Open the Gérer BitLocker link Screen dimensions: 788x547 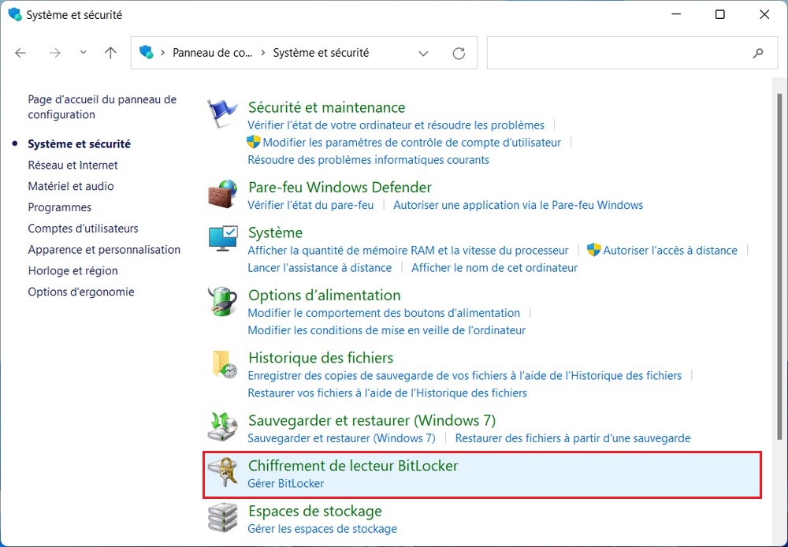[286, 483]
